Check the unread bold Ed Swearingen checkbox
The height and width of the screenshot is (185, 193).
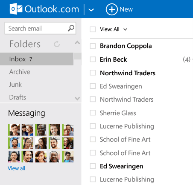[93, 166]
